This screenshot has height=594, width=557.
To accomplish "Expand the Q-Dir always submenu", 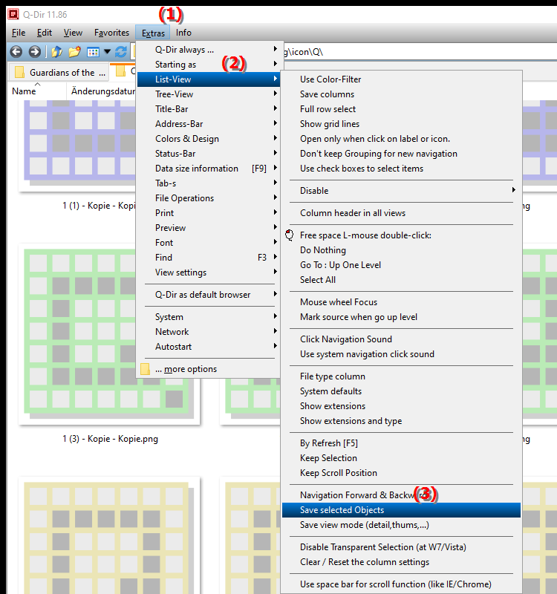I will (x=209, y=50).
